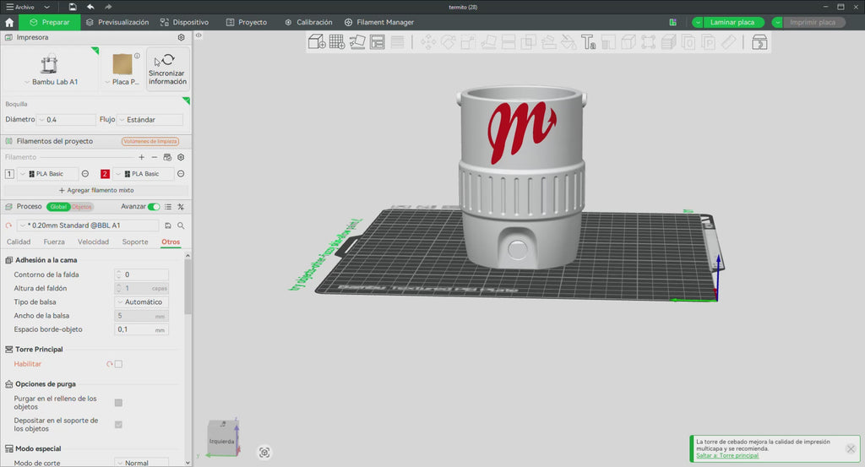
Task: Select the Text shape tool icon
Action: click(x=588, y=42)
